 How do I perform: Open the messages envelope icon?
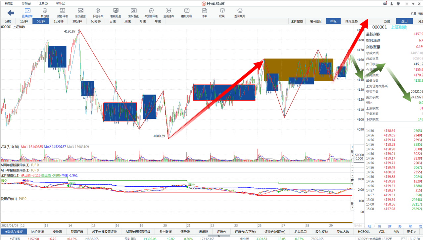tap(384, 4)
